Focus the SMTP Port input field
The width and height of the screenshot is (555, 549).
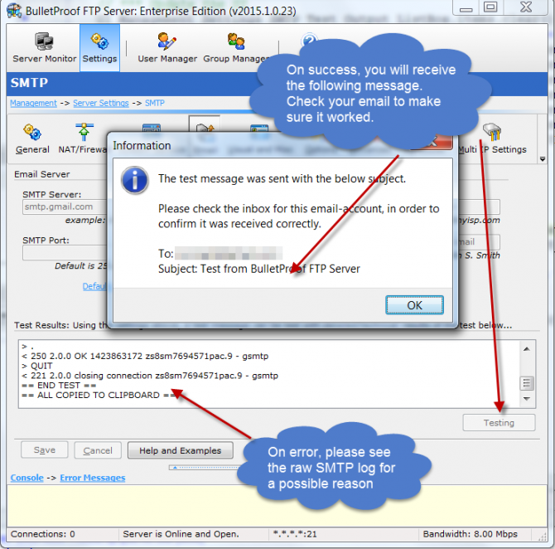coord(65,253)
